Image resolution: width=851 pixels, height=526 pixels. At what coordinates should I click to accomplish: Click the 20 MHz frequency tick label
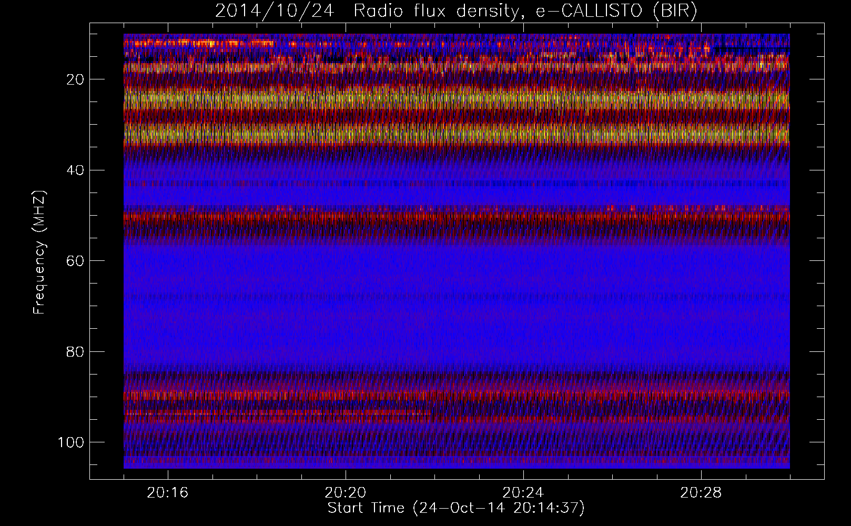point(74,79)
